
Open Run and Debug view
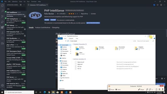(x=2, y=22)
